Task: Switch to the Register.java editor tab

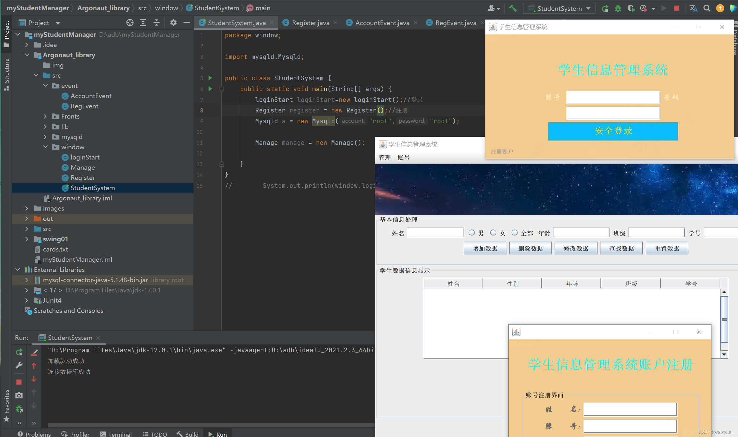Action: 310,23
